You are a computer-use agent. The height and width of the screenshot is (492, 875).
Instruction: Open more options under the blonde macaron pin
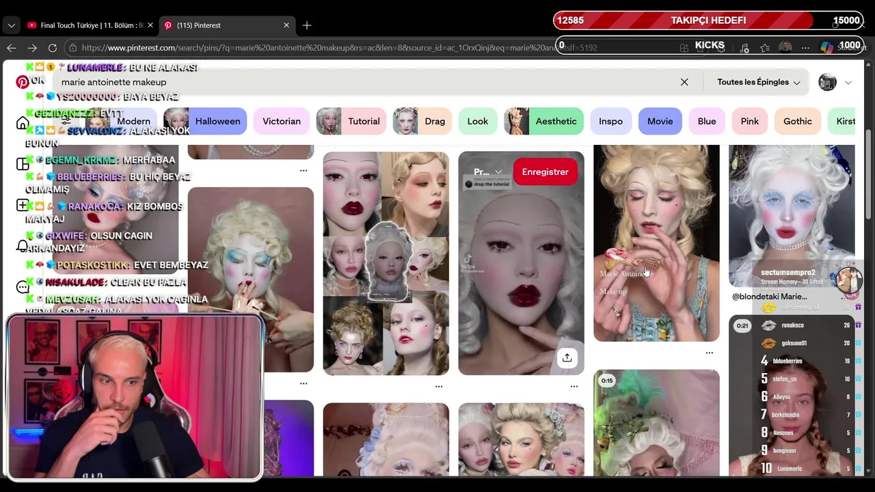pyautogui.click(x=710, y=353)
